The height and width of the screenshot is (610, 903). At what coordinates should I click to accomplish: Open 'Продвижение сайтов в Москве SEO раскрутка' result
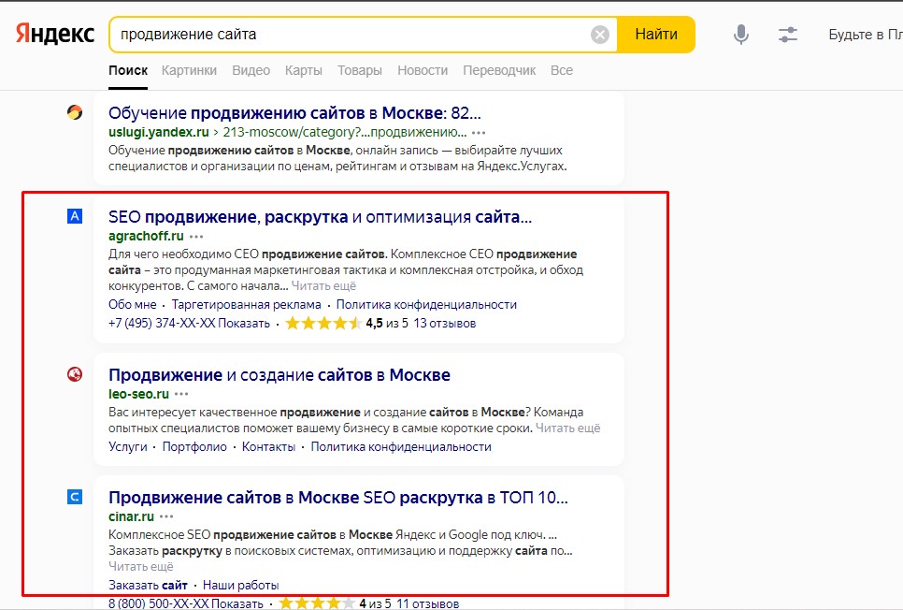[338, 497]
